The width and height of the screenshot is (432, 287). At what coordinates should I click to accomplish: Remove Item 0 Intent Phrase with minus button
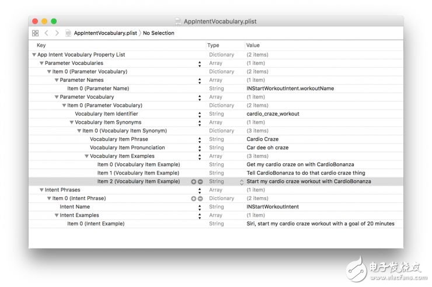[200, 198]
